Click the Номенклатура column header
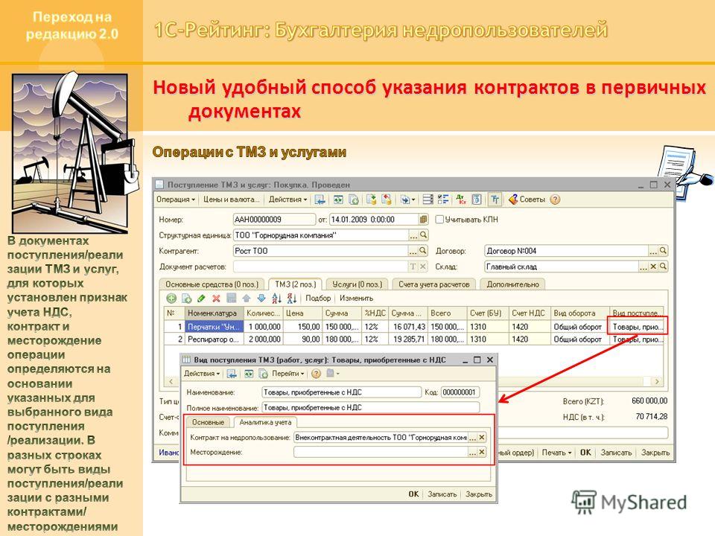Viewport: 715px width, 536px height. [x=214, y=313]
